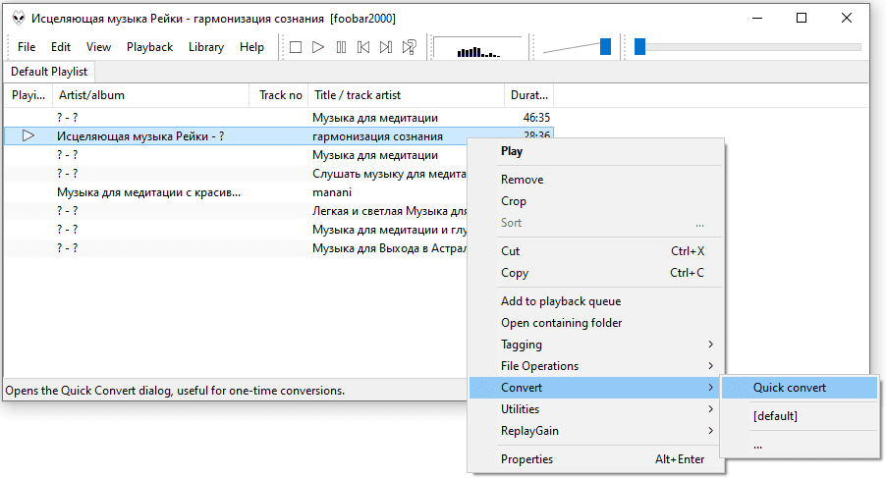The width and height of the screenshot is (886, 478).
Task: Pause playback using the toolbar icon
Action: [x=341, y=47]
